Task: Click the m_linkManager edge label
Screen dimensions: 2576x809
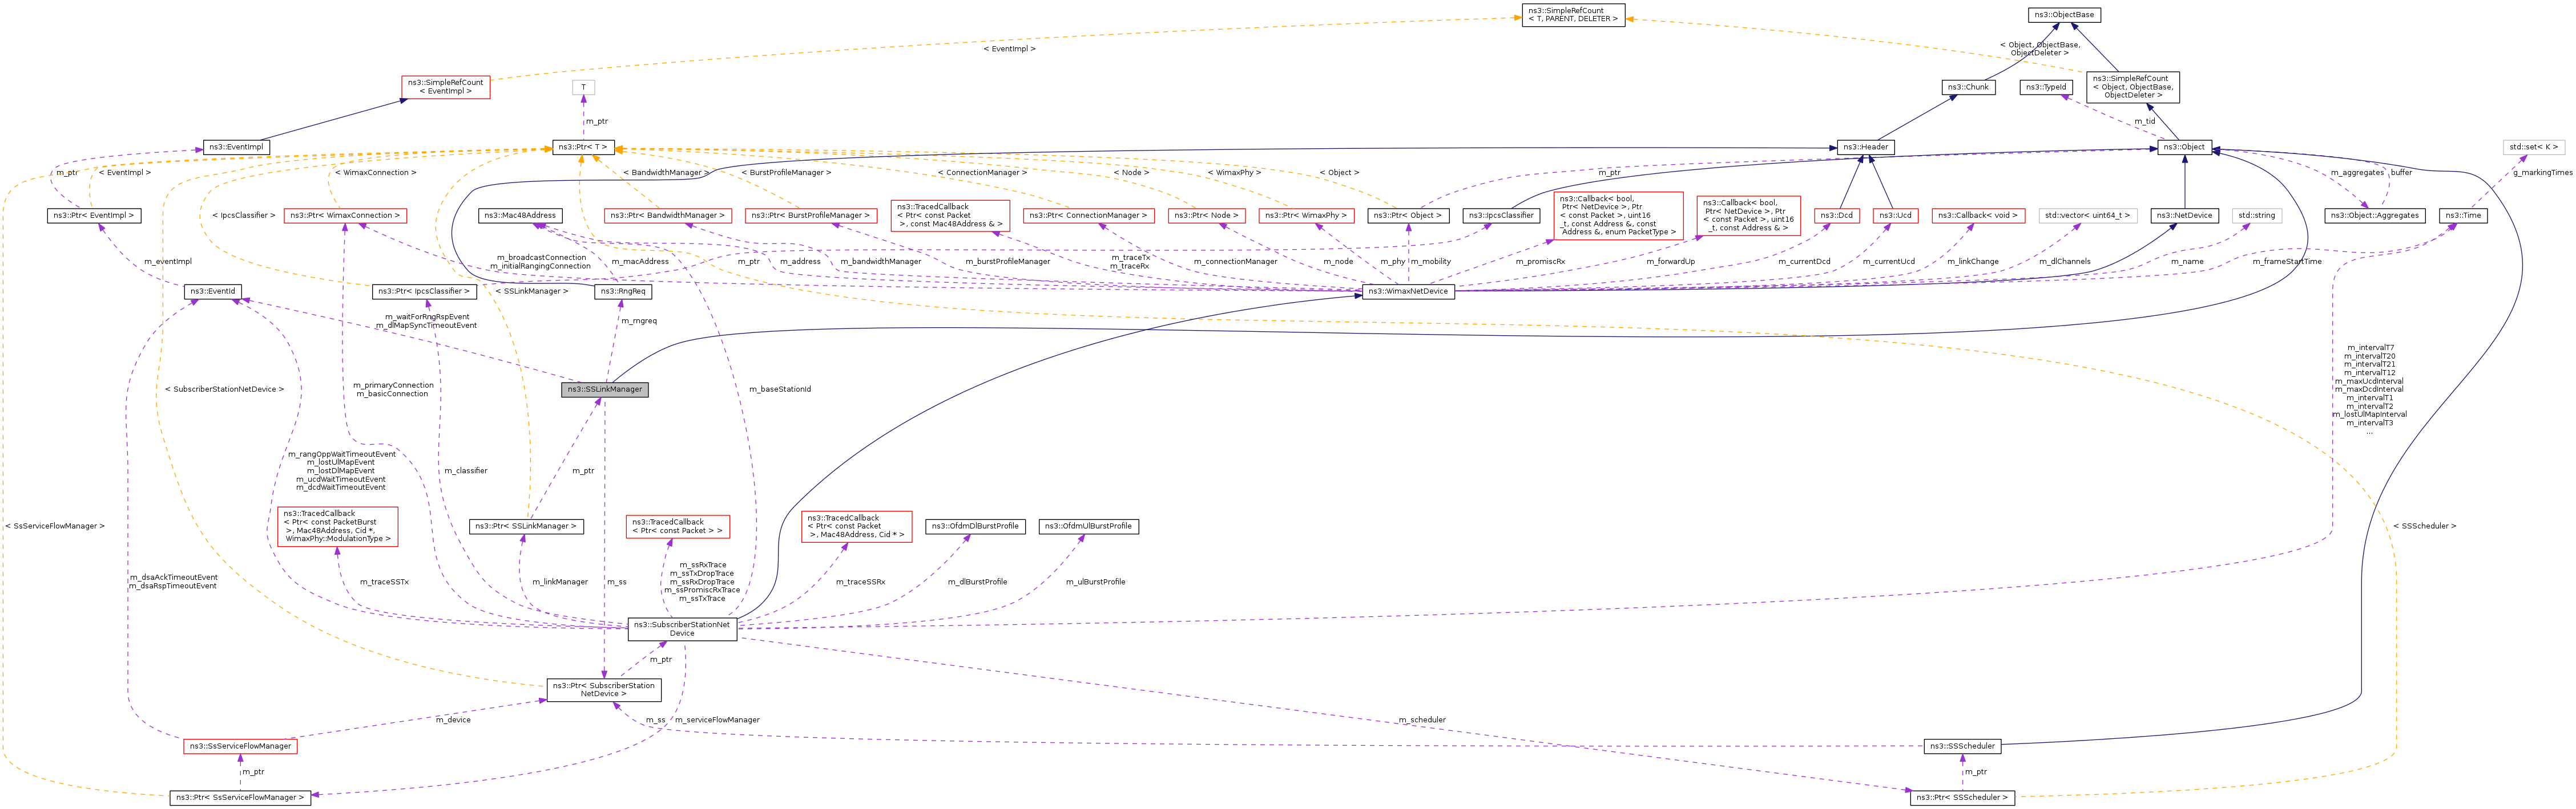Action: pos(560,582)
